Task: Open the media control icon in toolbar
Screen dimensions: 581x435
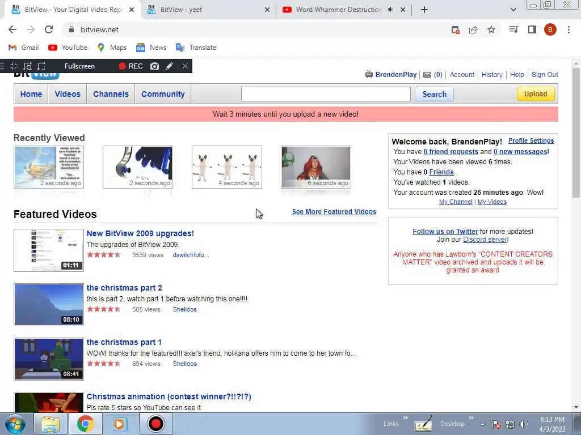Action: point(513,29)
